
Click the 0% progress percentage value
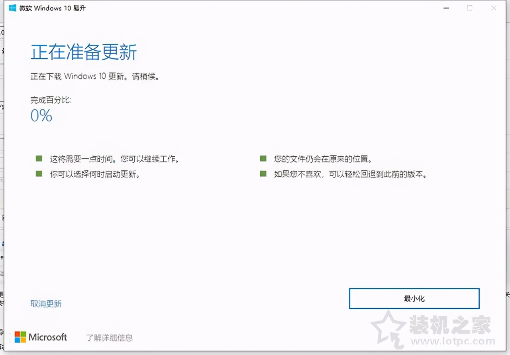pyautogui.click(x=41, y=116)
